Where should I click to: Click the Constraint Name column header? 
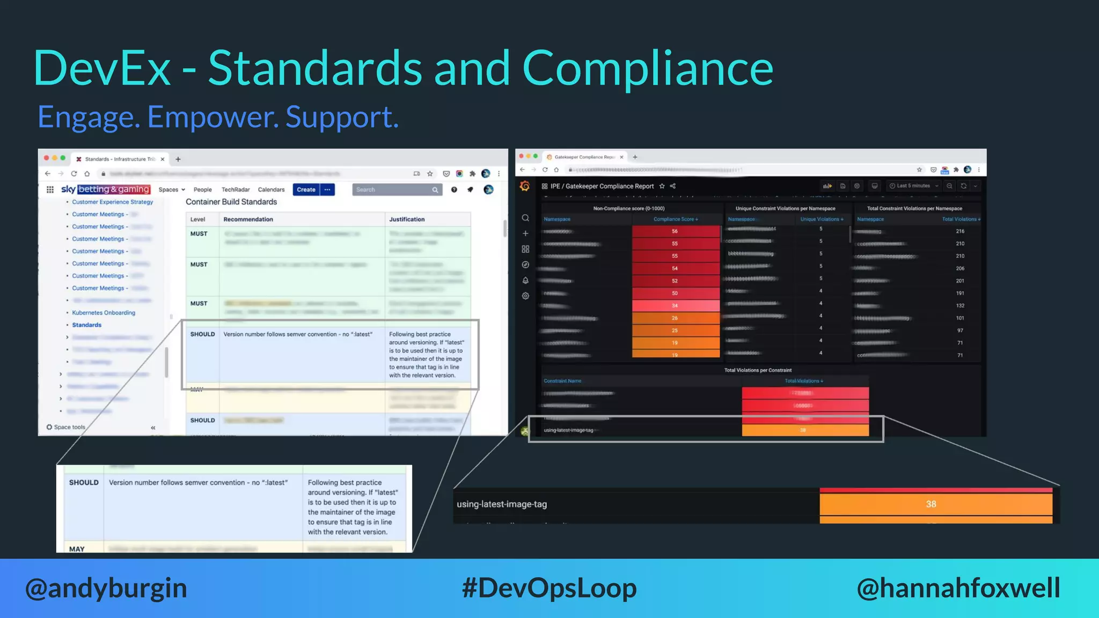[562, 381]
